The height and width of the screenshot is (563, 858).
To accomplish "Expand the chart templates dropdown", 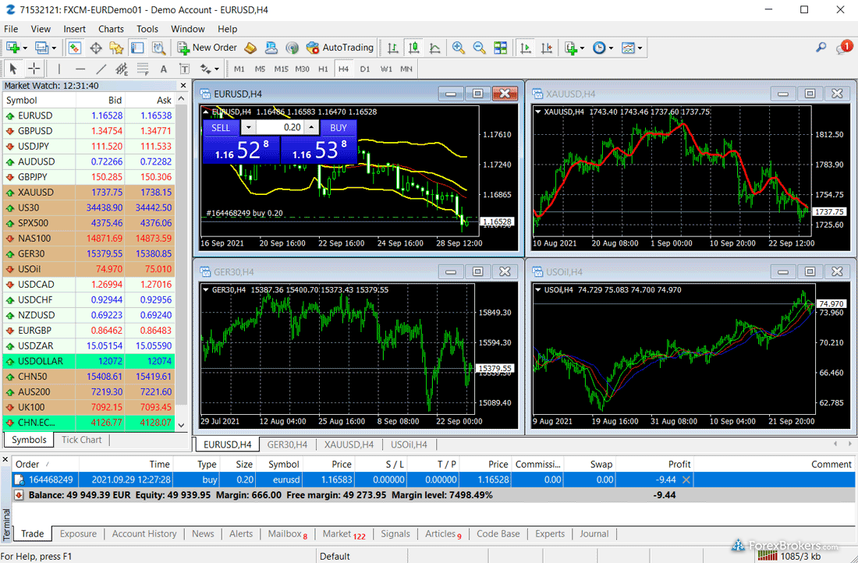I will point(640,48).
